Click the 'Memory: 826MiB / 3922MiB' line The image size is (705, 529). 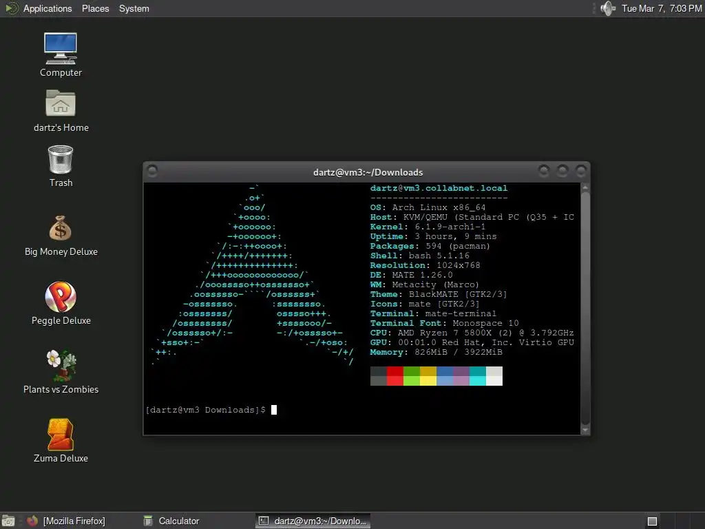(436, 352)
